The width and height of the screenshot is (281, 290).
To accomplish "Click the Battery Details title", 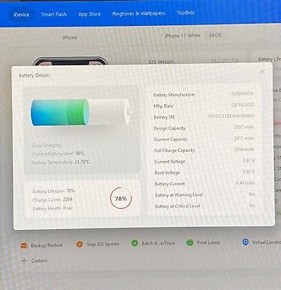I will tap(34, 75).
